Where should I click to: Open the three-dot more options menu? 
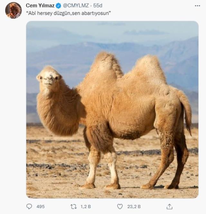pyautogui.click(x=197, y=6)
